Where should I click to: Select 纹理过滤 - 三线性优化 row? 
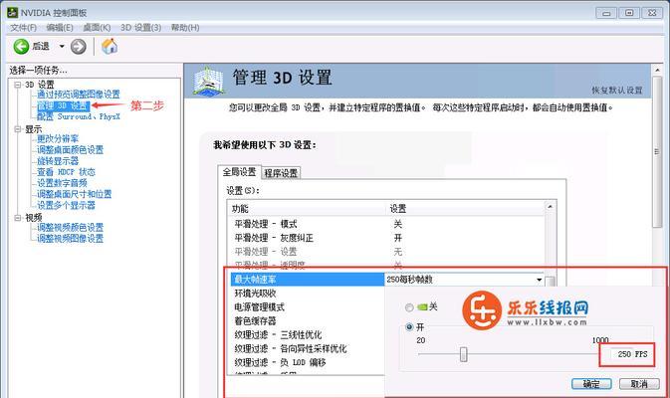(308, 334)
